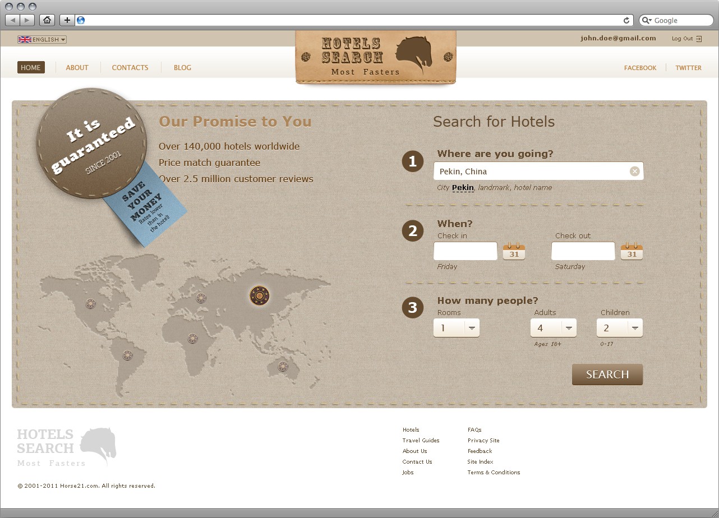Click the Check out date field
The image size is (719, 518).
pos(583,251)
